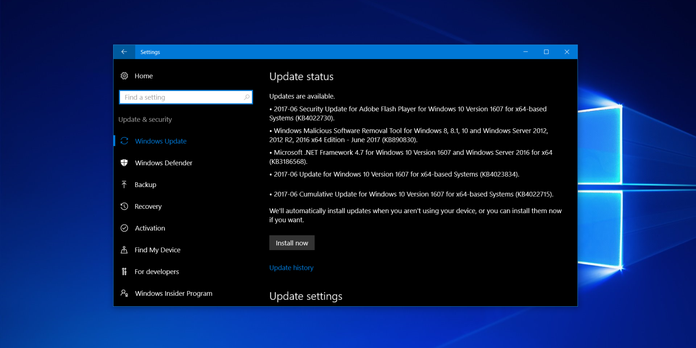
Task: Click the .NET Framework 4.7 update entry
Action: pos(411,157)
